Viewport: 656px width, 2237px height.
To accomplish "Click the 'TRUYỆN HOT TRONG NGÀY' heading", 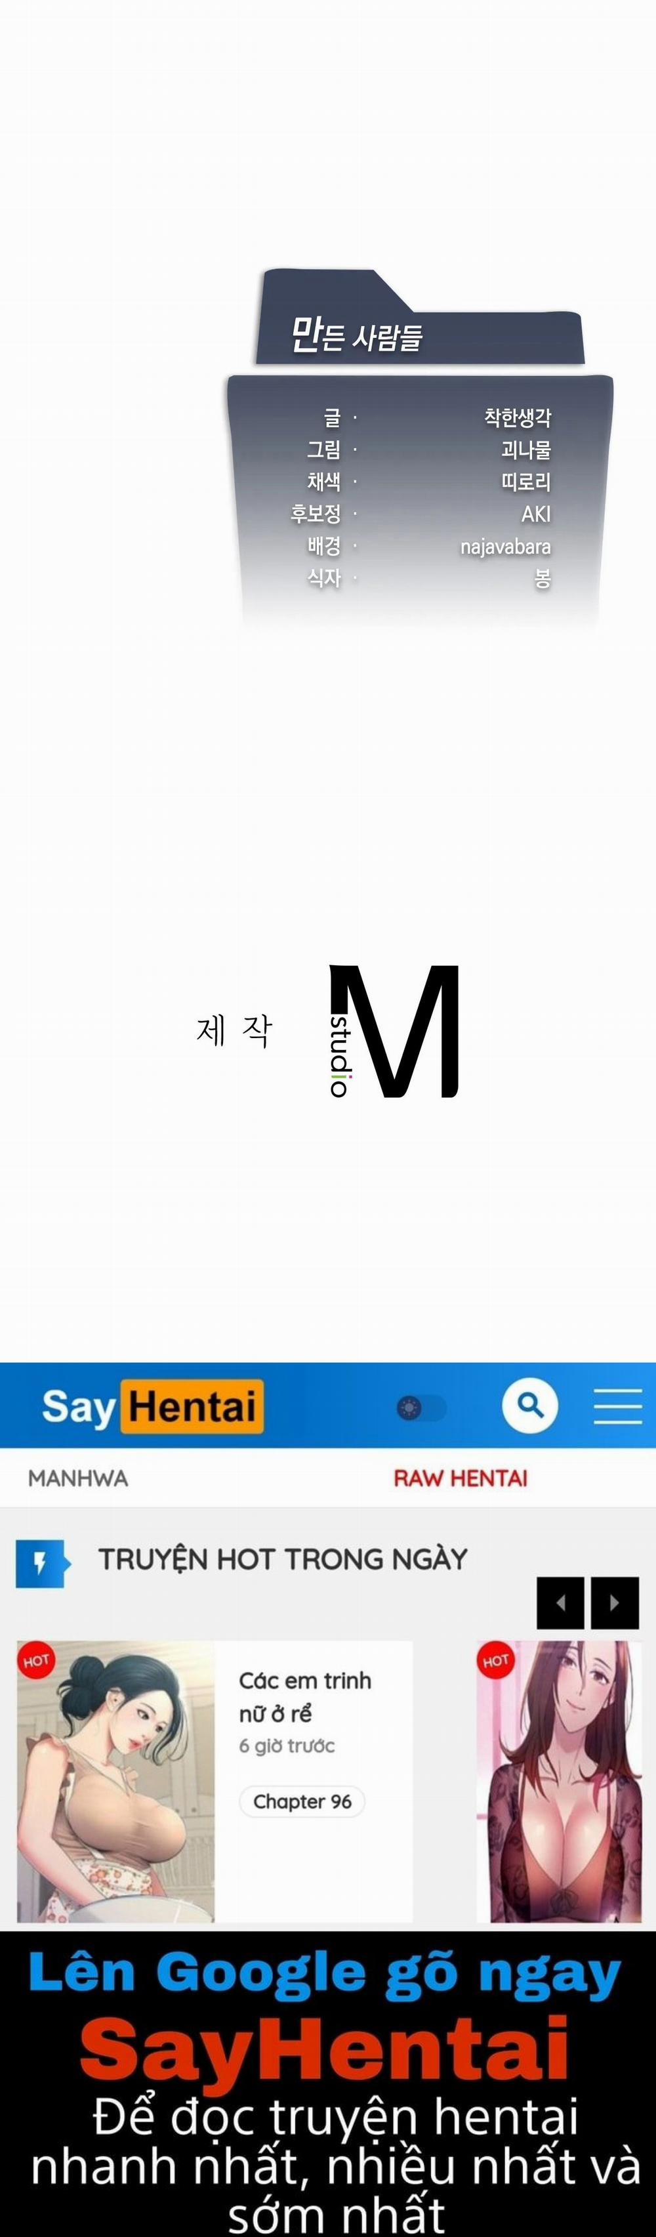I will [283, 1558].
